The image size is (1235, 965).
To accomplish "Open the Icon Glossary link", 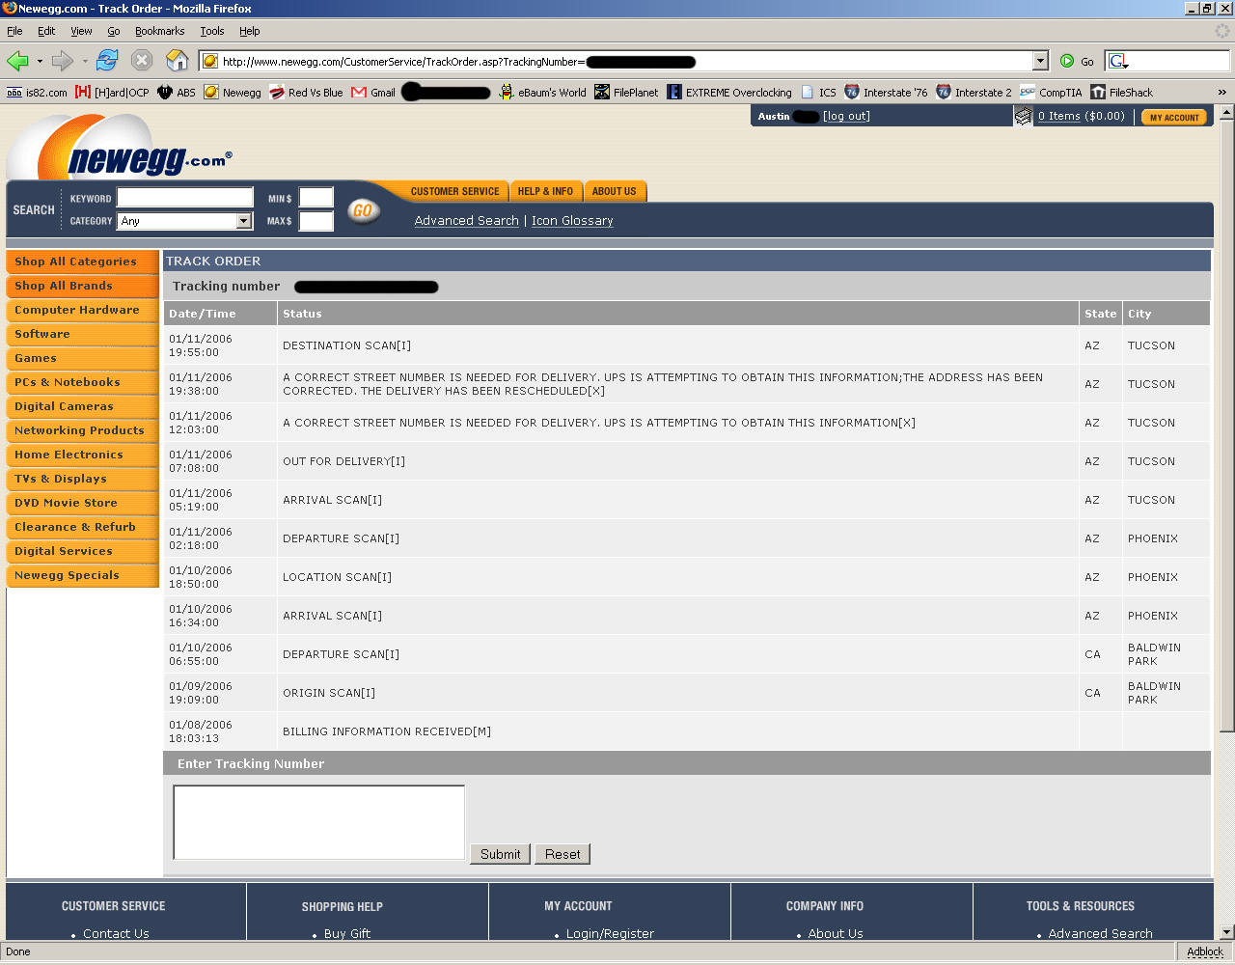I will (x=572, y=221).
